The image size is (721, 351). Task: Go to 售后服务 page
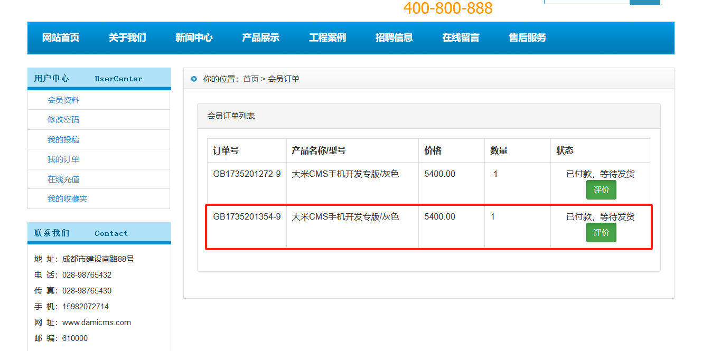[x=527, y=37]
